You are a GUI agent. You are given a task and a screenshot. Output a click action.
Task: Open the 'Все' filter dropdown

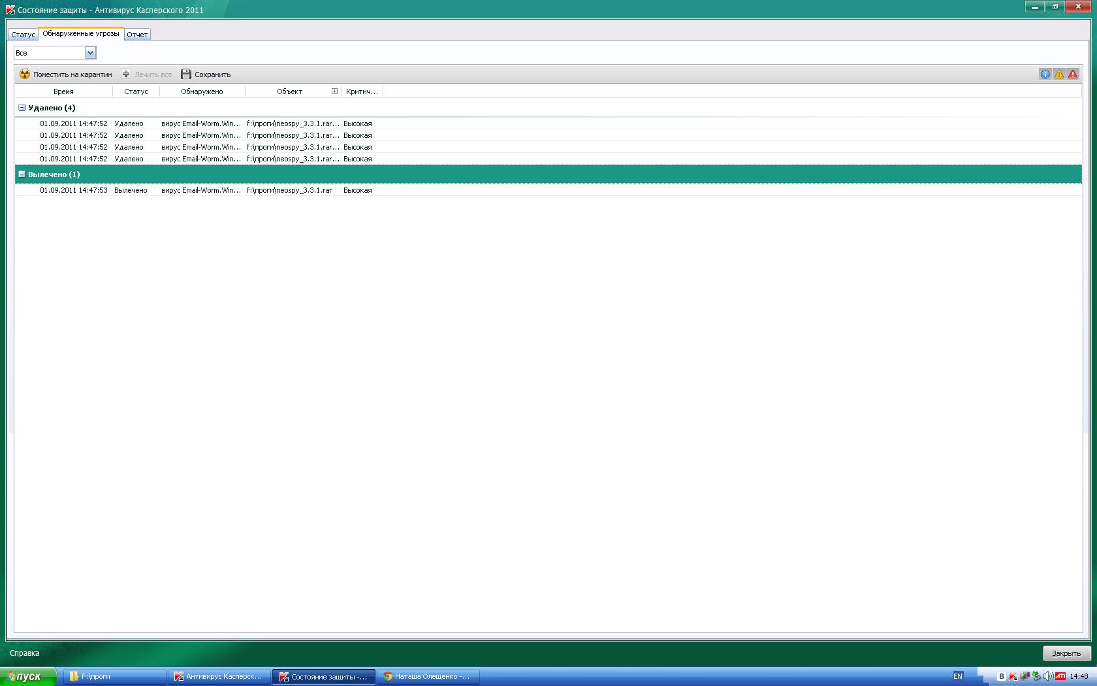coord(90,53)
